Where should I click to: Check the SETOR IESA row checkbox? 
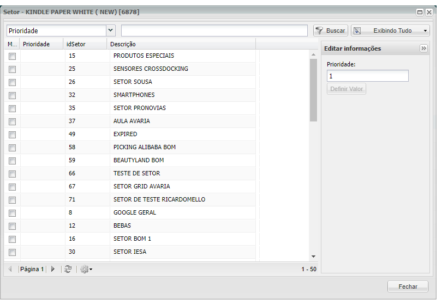coord(12,252)
